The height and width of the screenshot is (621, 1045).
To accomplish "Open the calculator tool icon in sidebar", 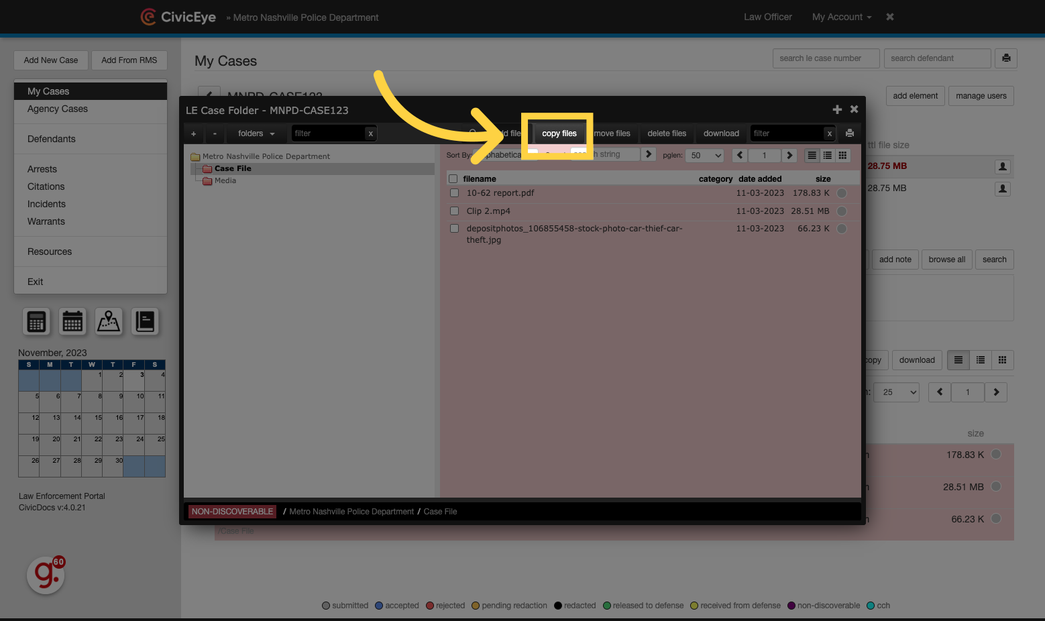I will (x=36, y=322).
